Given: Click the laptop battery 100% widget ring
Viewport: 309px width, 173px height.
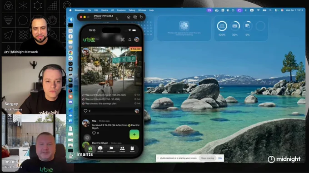Looking at the screenshot, I should click(x=222, y=26).
